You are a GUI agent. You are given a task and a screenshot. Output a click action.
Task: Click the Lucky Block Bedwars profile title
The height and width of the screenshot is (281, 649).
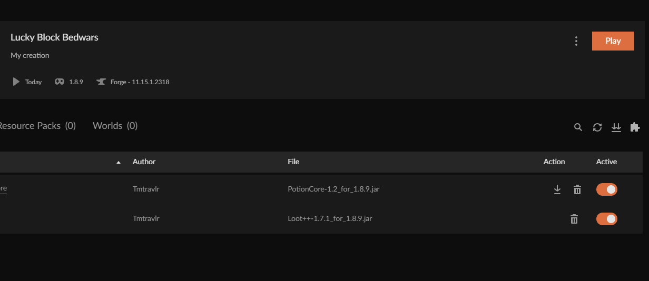(54, 37)
